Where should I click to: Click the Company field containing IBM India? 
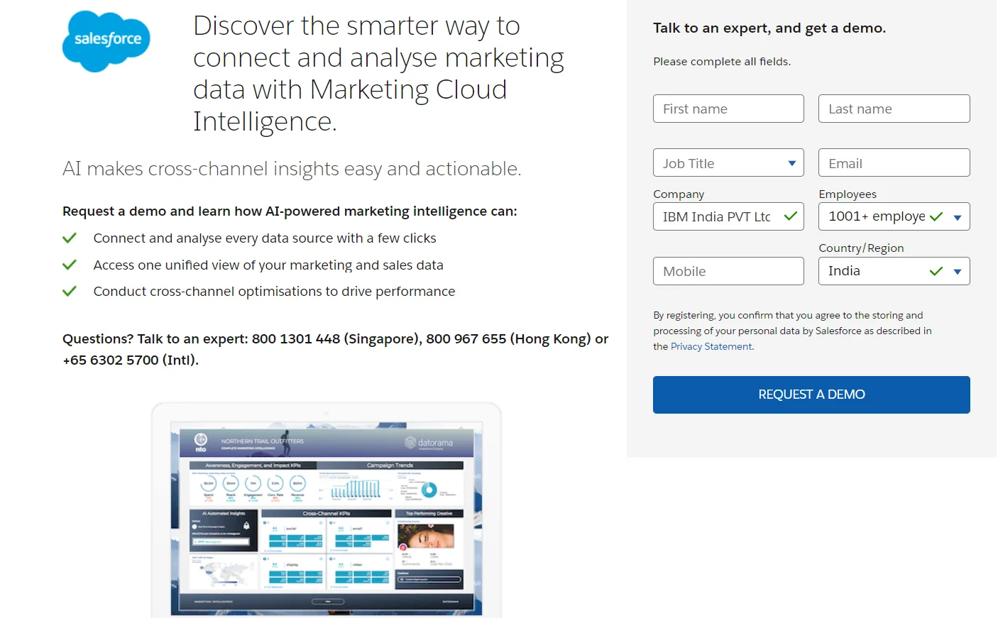click(x=728, y=216)
